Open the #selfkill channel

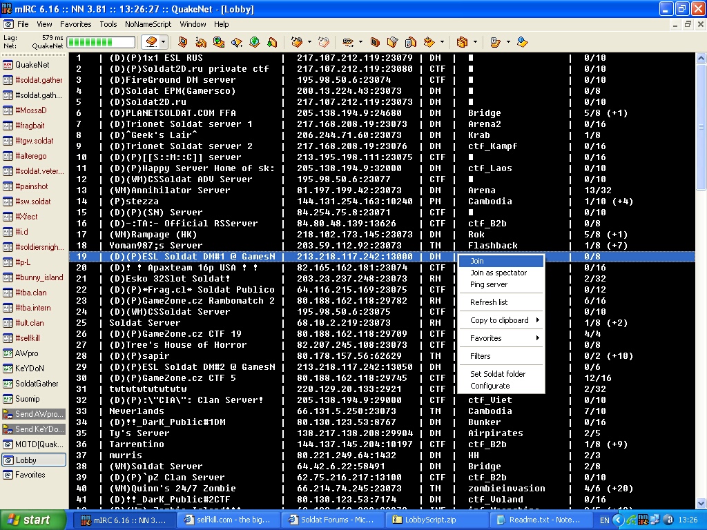[34, 338]
